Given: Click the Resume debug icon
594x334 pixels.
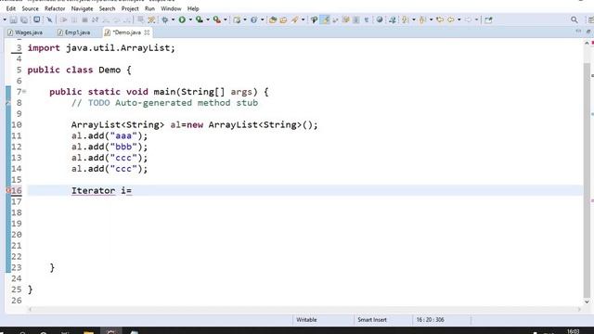Looking at the screenshot, I should [63, 19].
